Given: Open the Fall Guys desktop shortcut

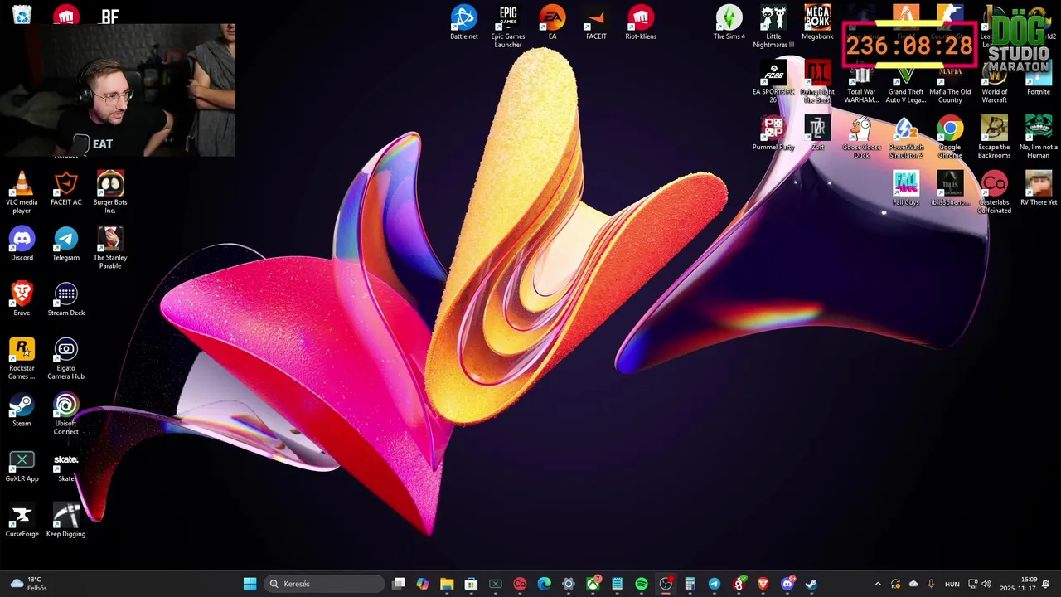Looking at the screenshot, I should 906,189.
